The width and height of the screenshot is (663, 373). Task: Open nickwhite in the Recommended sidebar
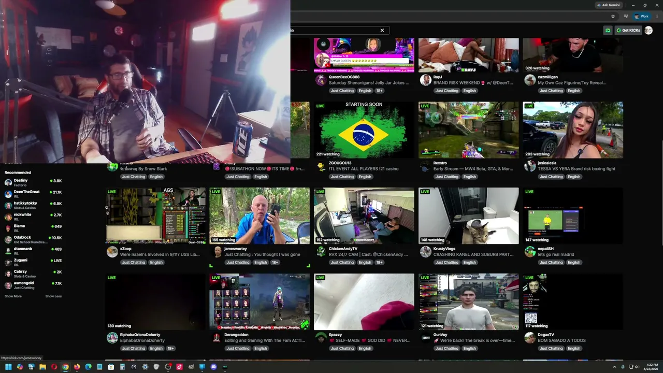[x=33, y=217]
